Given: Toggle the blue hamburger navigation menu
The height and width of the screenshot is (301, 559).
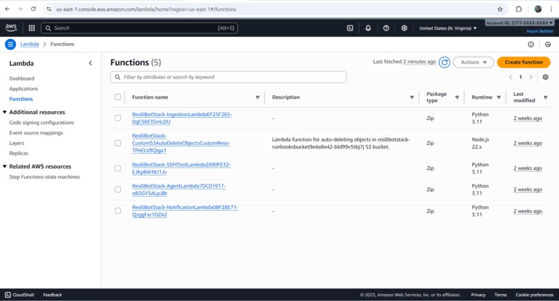Looking at the screenshot, I should pos(10,44).
